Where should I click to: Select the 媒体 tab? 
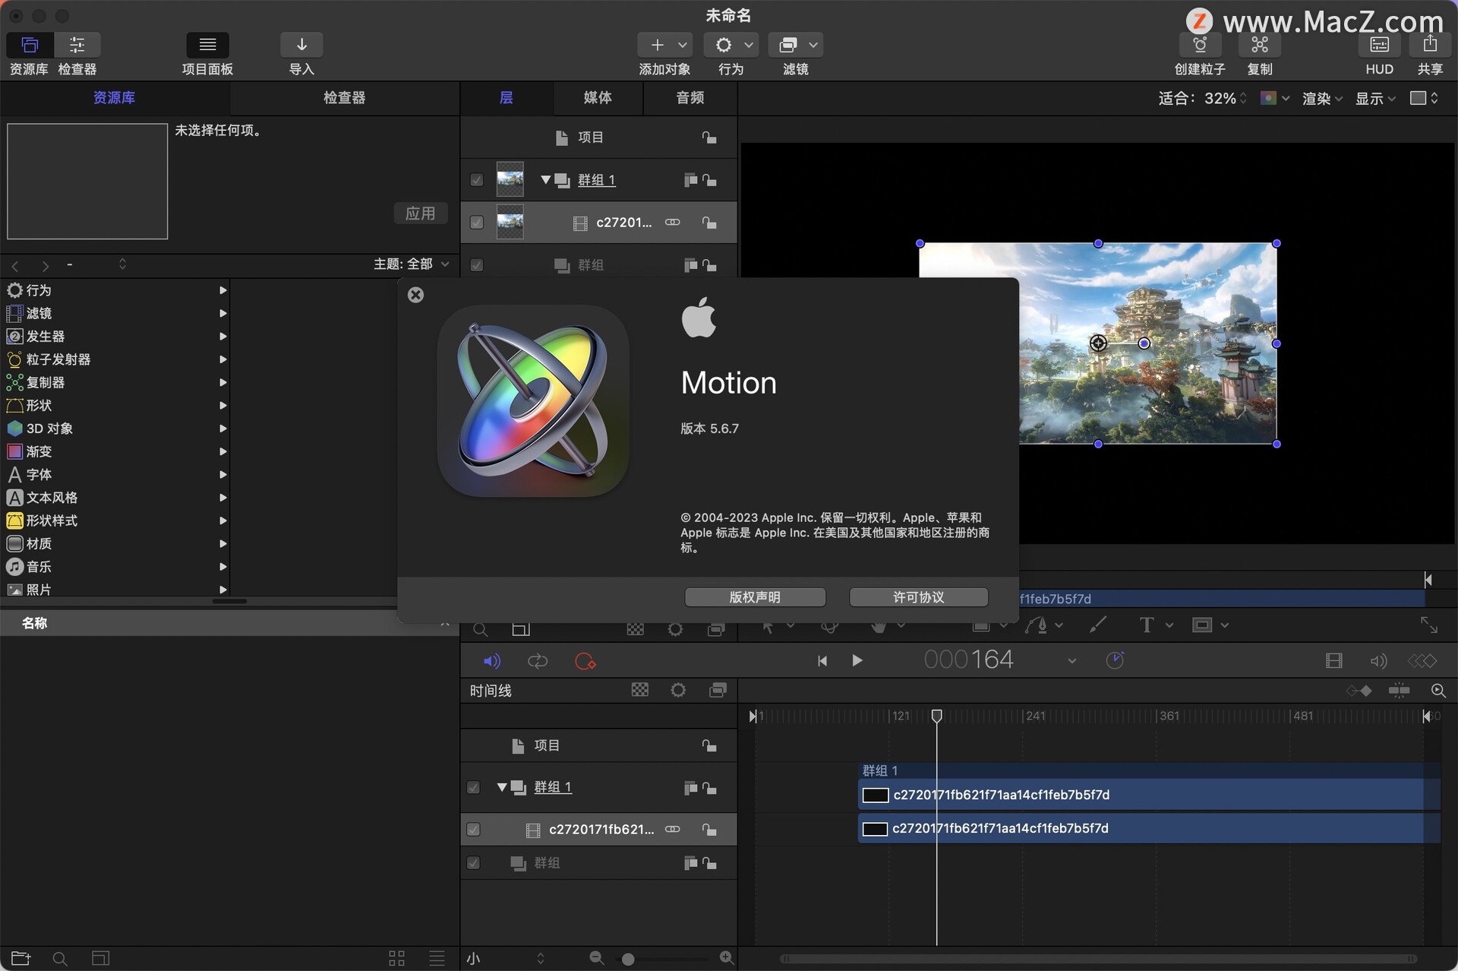[598, 98]
